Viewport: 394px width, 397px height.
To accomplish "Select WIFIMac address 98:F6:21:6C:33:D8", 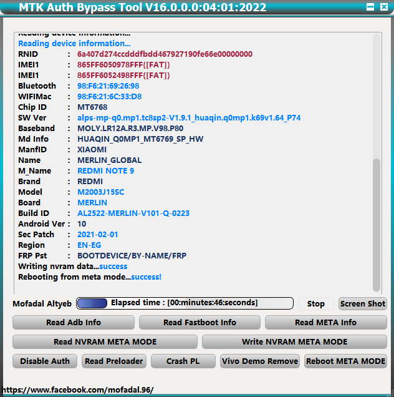I will 110,97.
